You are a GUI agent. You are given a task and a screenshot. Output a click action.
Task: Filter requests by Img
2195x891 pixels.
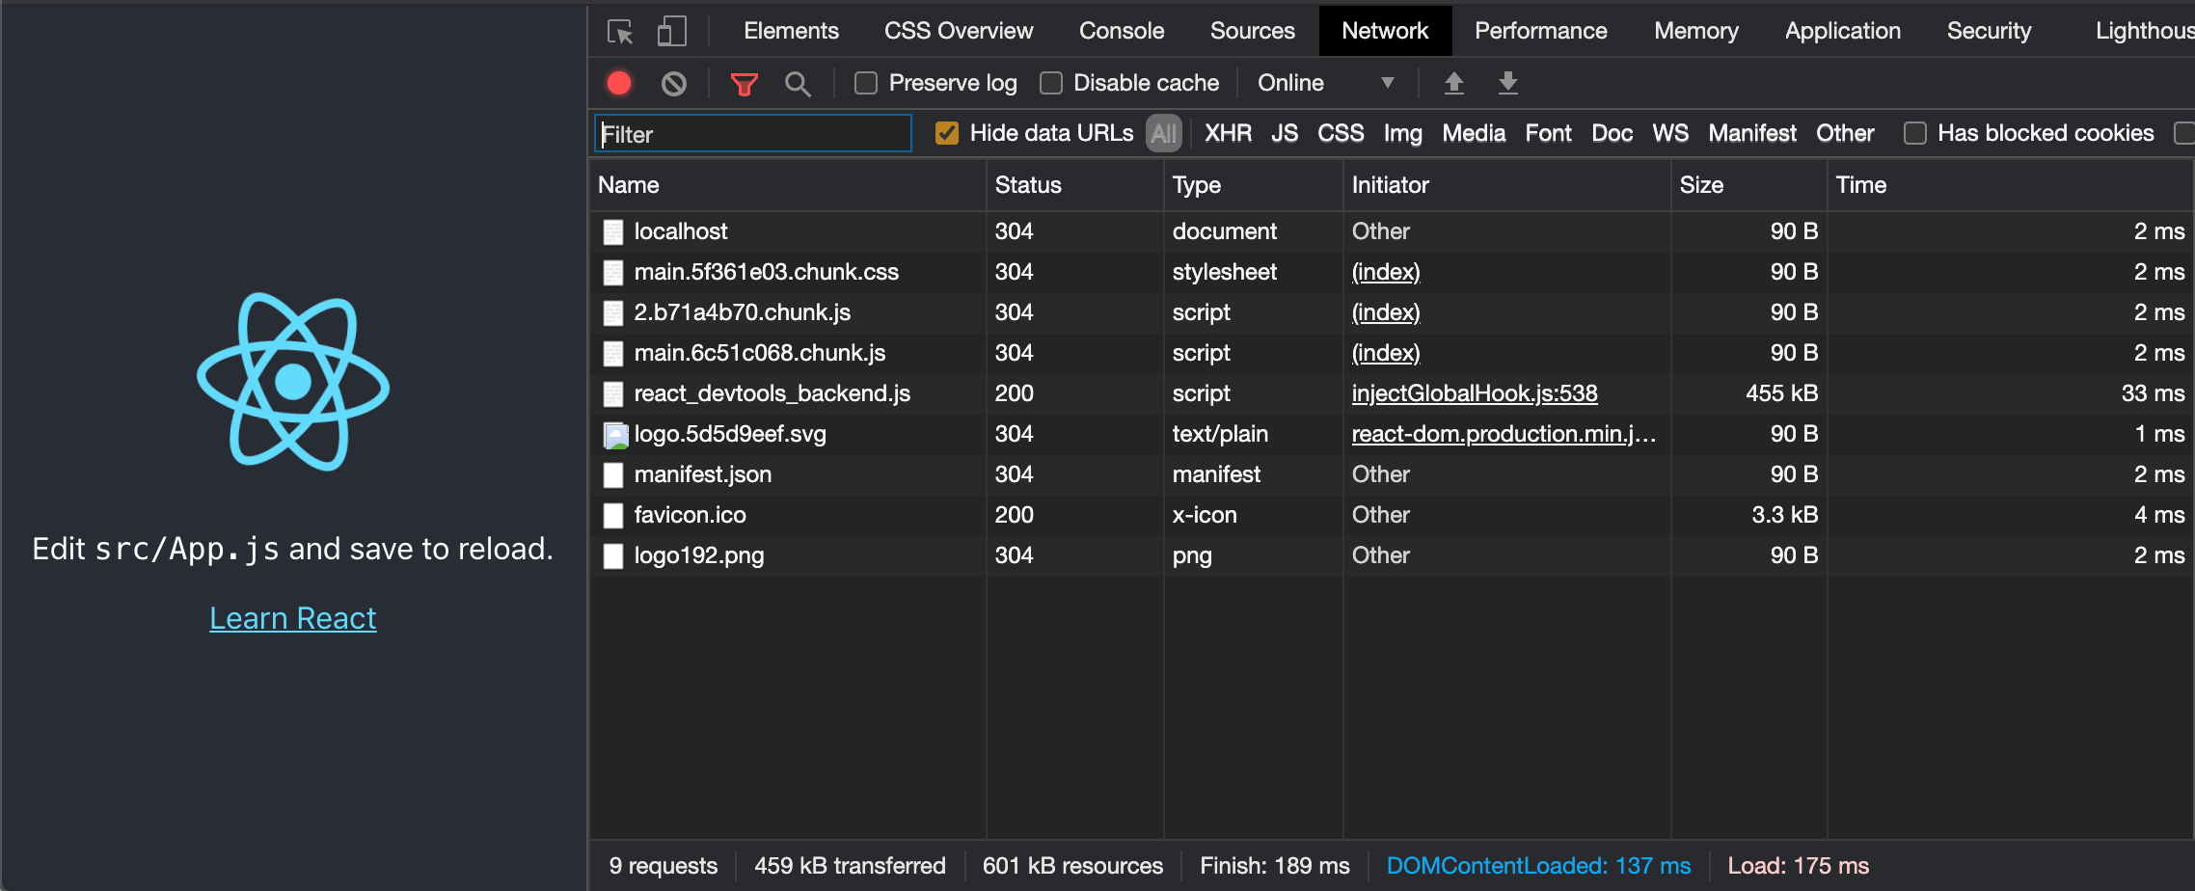point(1403,133)
